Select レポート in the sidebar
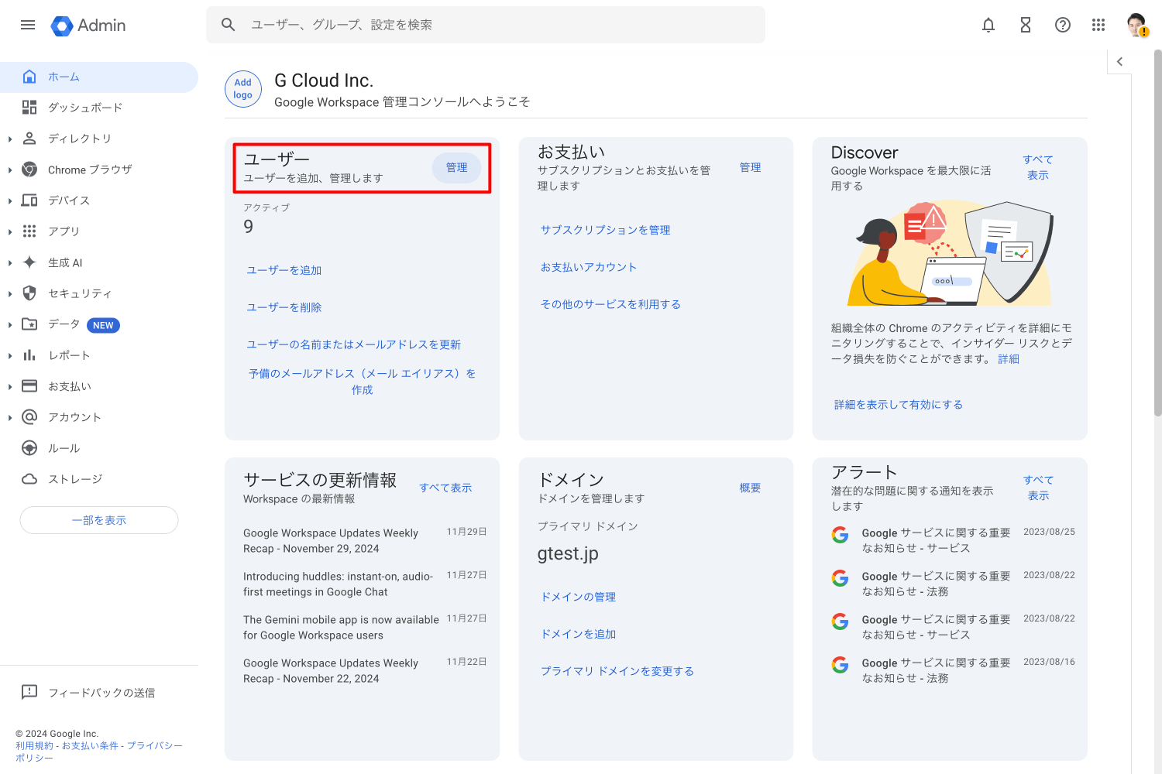Viewport: 1162px width, 774px height. (x=99, y=355)
